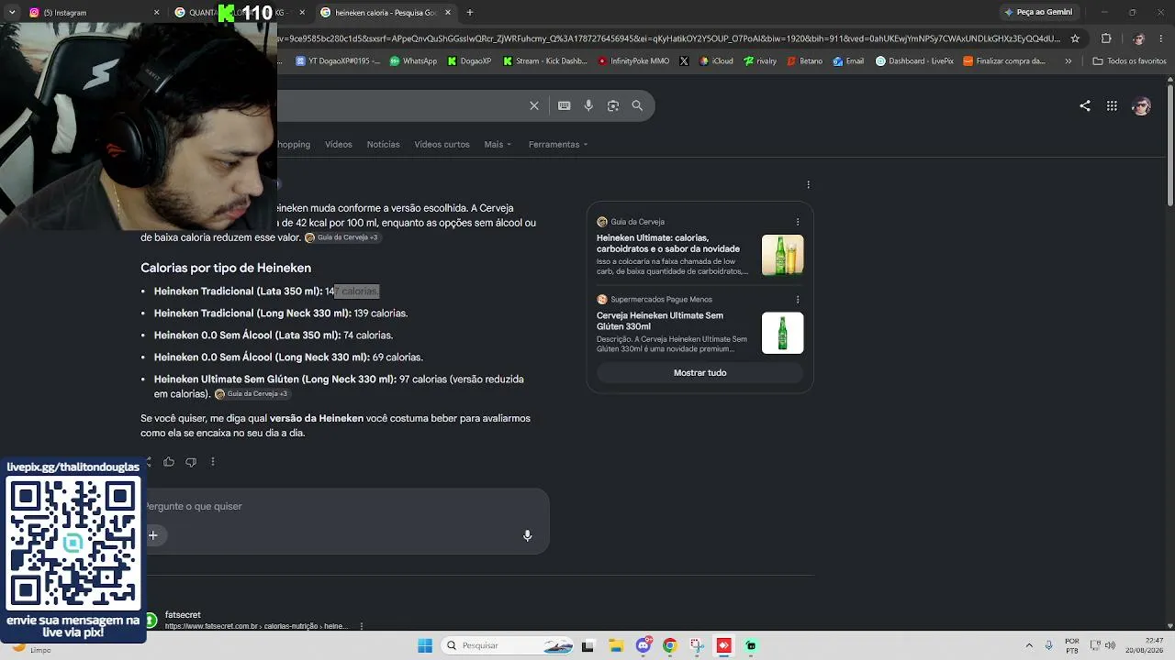Screen dimensions: 1175x660
Task: Open the Betano bookmark
Action: point(804,61)
